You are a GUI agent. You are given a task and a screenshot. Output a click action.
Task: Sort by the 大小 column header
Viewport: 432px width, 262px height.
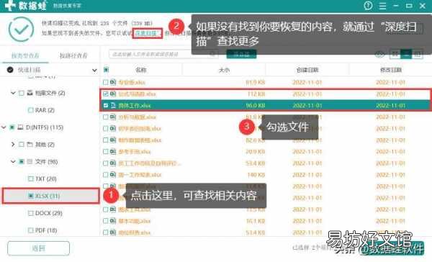(x=224, y=70)
